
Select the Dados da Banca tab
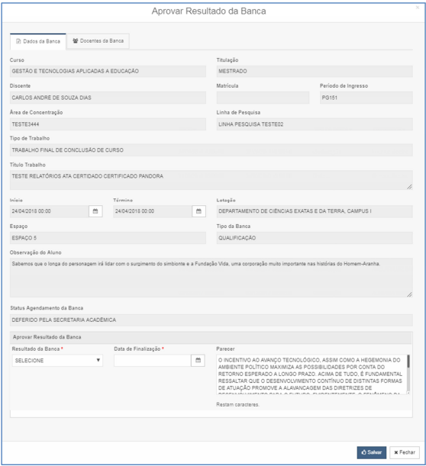(38, 42)
